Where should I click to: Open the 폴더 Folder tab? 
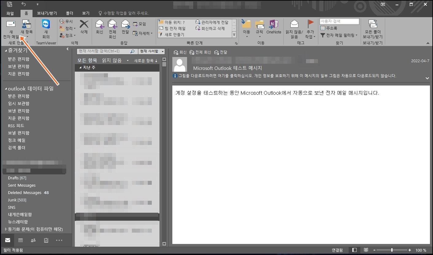[69, 13]
